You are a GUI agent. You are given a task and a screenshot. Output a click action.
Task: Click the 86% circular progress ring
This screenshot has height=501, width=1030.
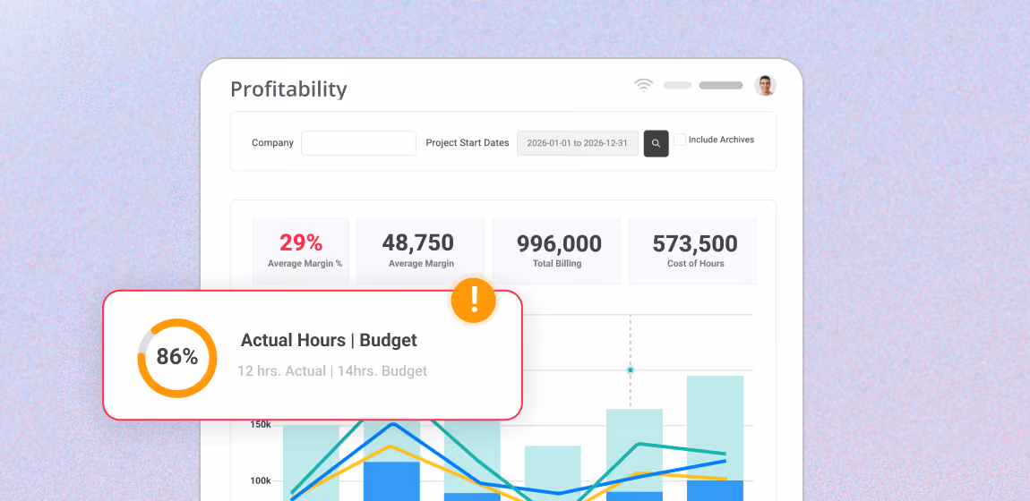pos(176,357)
